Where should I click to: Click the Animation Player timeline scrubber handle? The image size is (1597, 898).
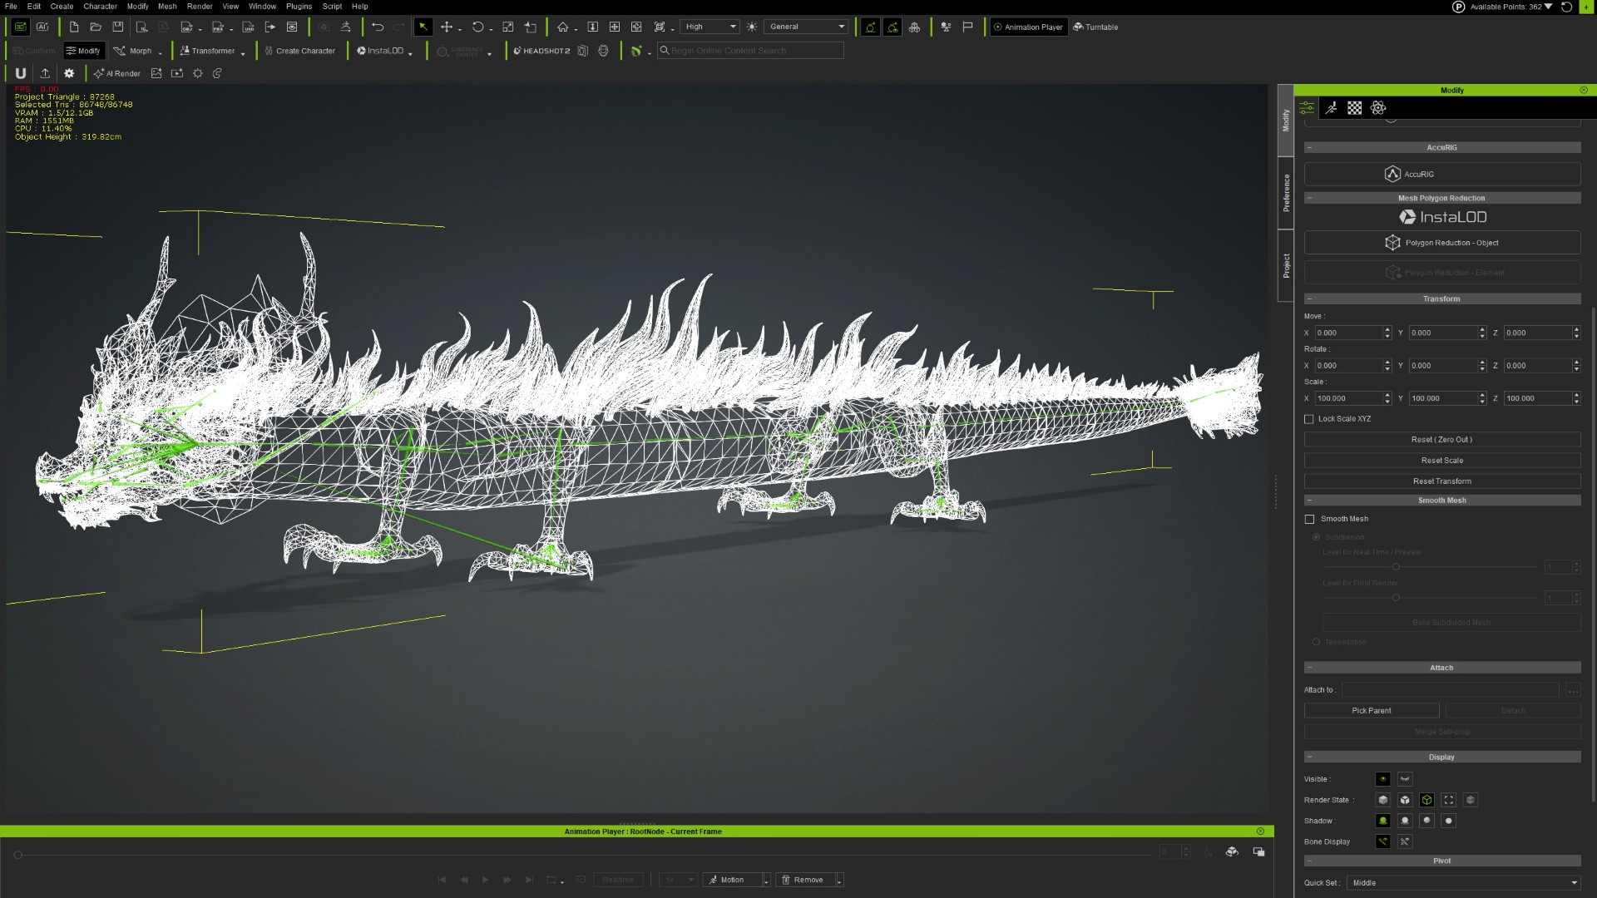[x=17, y=855]
